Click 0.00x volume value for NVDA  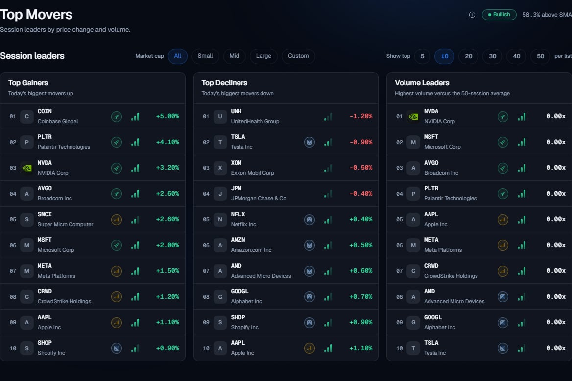[556, 116]
